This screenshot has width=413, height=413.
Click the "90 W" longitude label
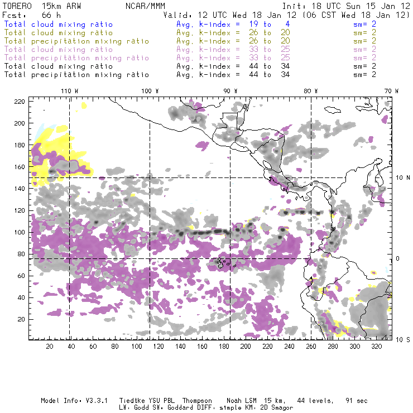(230, 91)
